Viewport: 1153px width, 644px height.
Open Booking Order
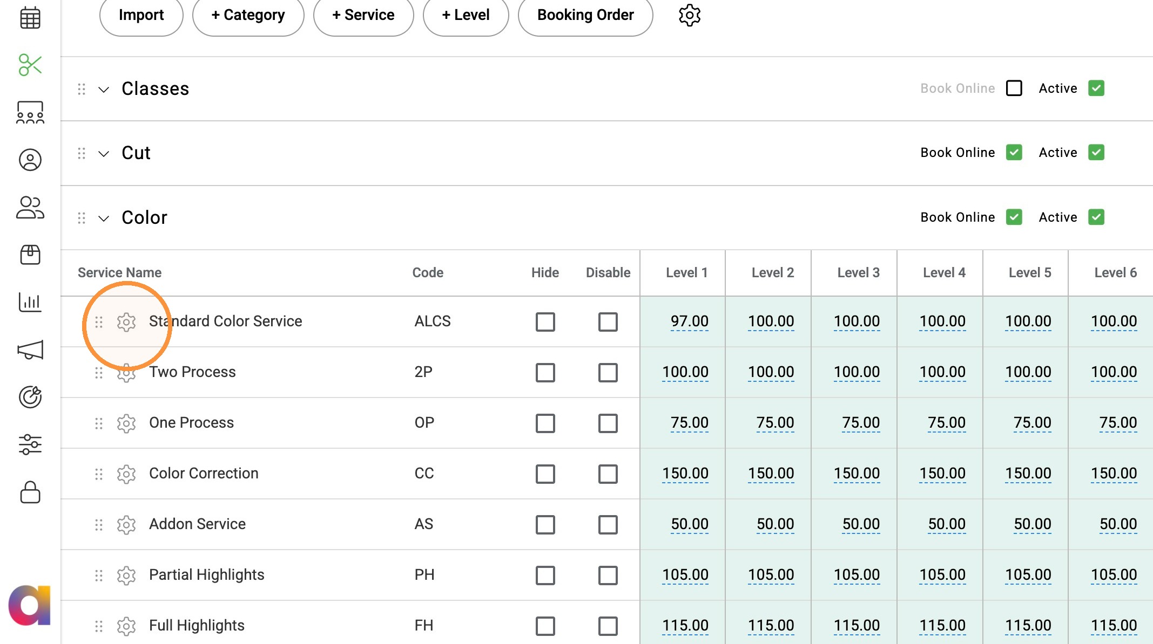tap(585, 16)
